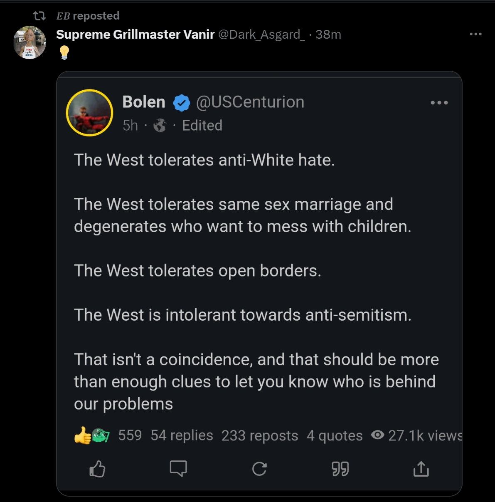495x502 pixels.
Task: Click the thumbs-up reaction emoji summary
Action: pos(83,435)
